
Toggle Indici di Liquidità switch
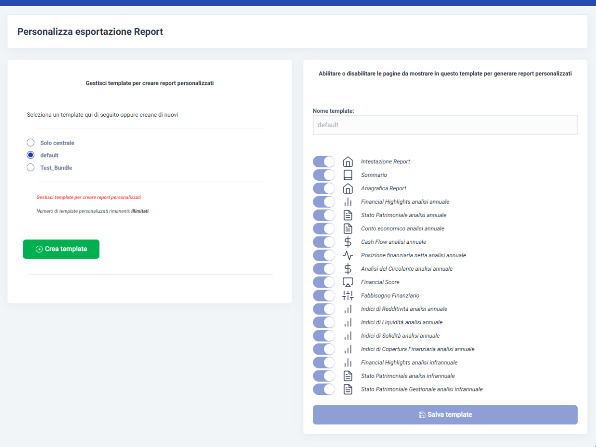(x=324, y=322)
